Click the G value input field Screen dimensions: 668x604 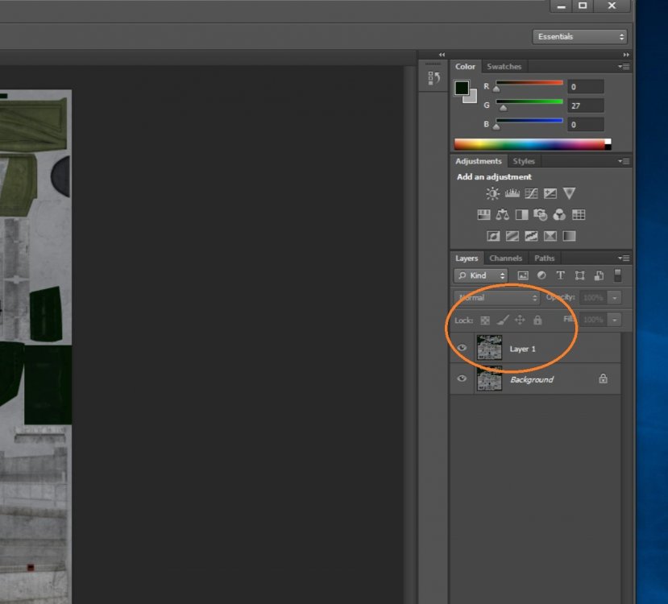tap(585, 105)
